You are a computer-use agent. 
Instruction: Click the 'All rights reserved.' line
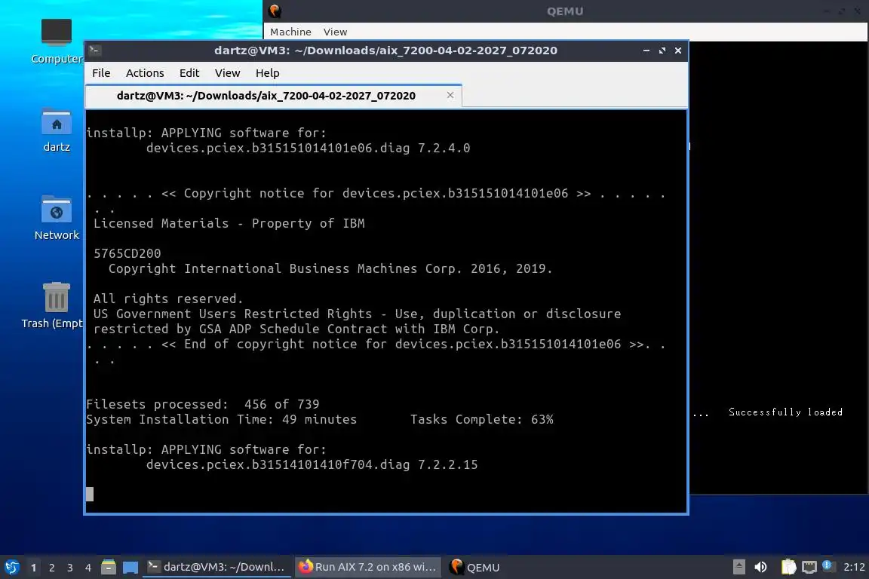168,299
